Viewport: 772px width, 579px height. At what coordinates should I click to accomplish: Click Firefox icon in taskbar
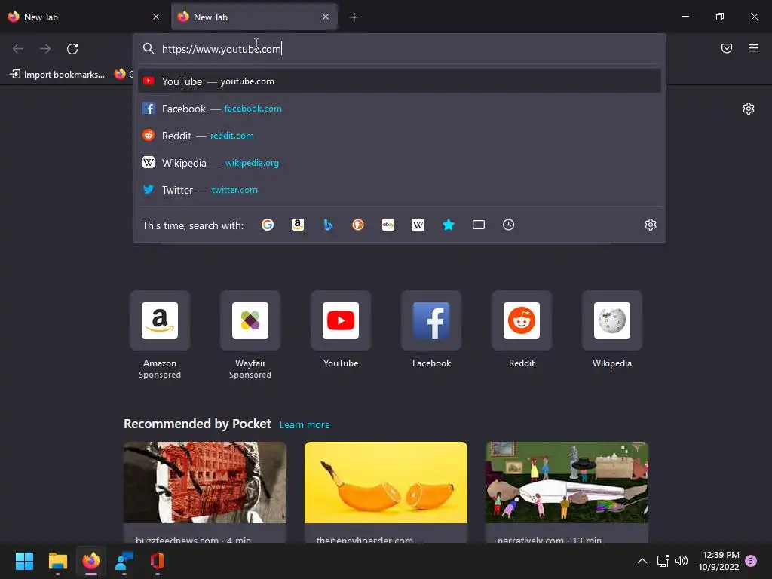click(91, 561)
